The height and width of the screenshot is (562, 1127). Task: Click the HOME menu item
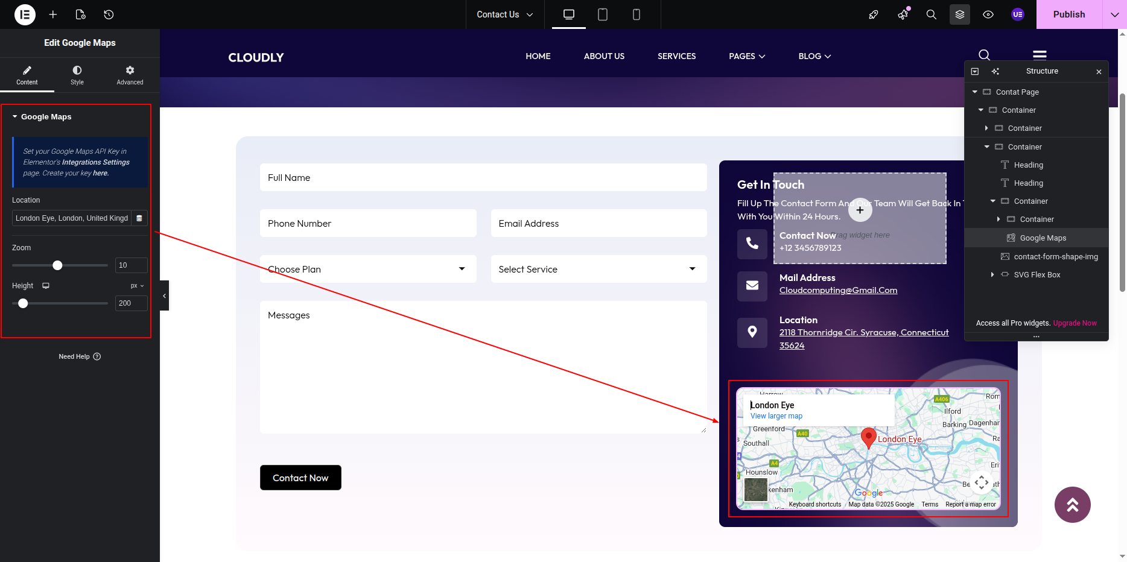coord(538,56)
